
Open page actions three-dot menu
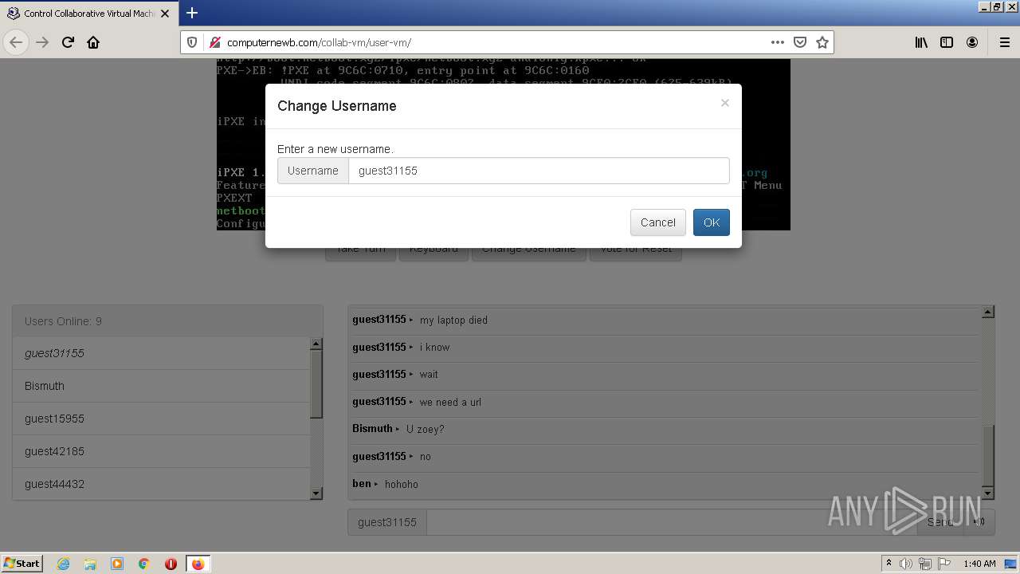click(x=778, y=42)
